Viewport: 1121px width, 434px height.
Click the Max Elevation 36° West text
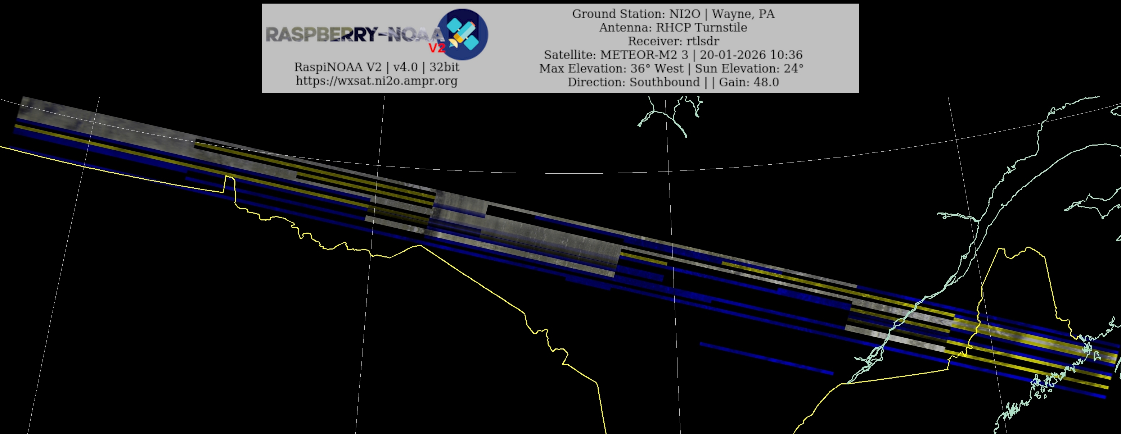pos(612,69)
